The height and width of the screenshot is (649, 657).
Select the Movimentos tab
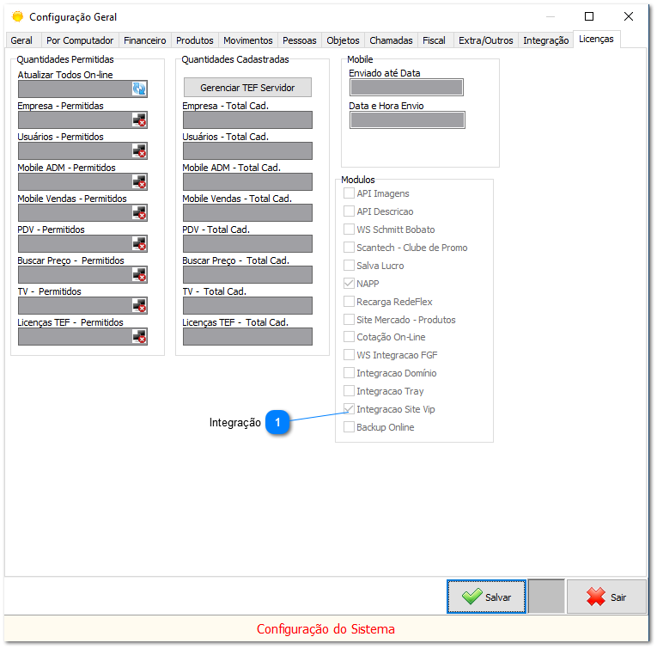[248, 40]
